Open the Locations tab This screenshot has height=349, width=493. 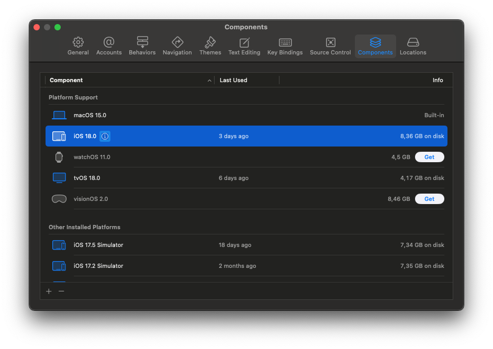click(413, 46)
